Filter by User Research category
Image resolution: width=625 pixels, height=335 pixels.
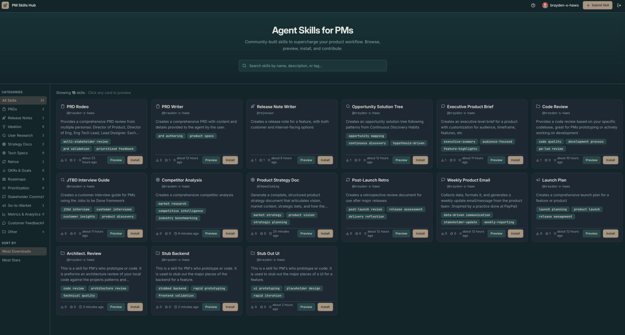tap(23, 136)
